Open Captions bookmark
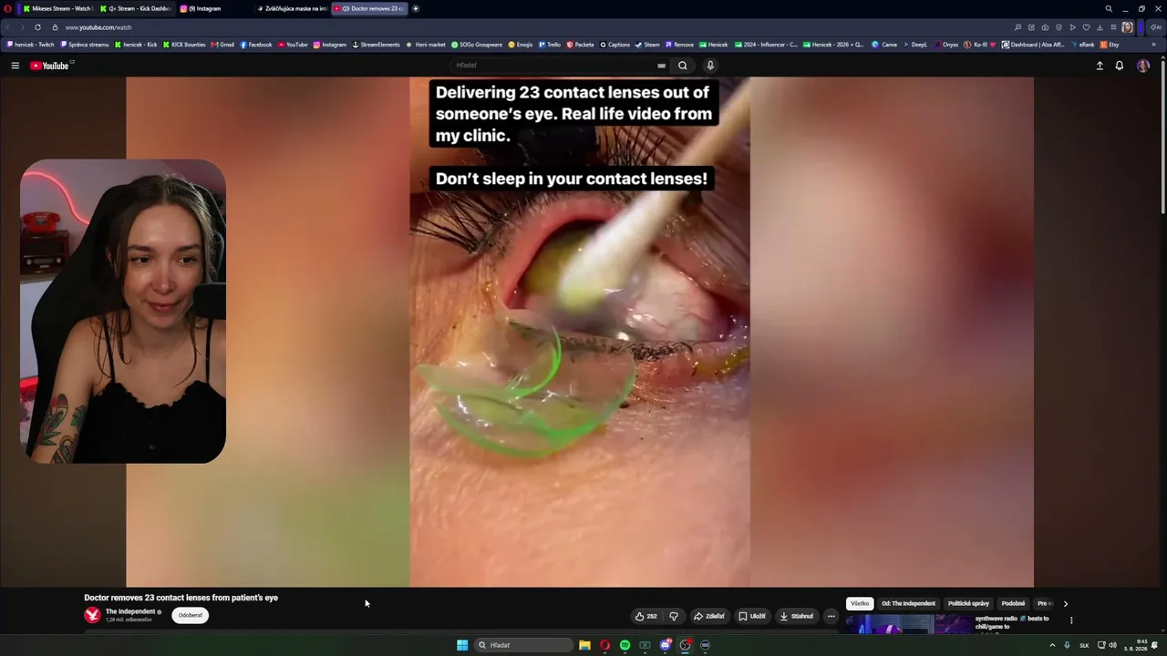 point(614,45)
